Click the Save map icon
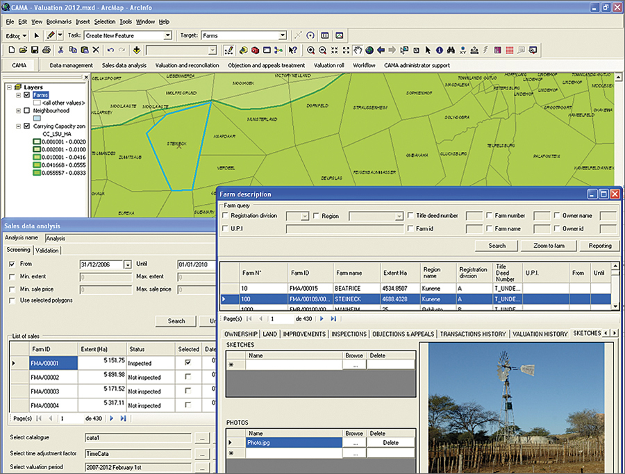Image resolution: width=625 pixels, height=474 pixels. point(35,51)
